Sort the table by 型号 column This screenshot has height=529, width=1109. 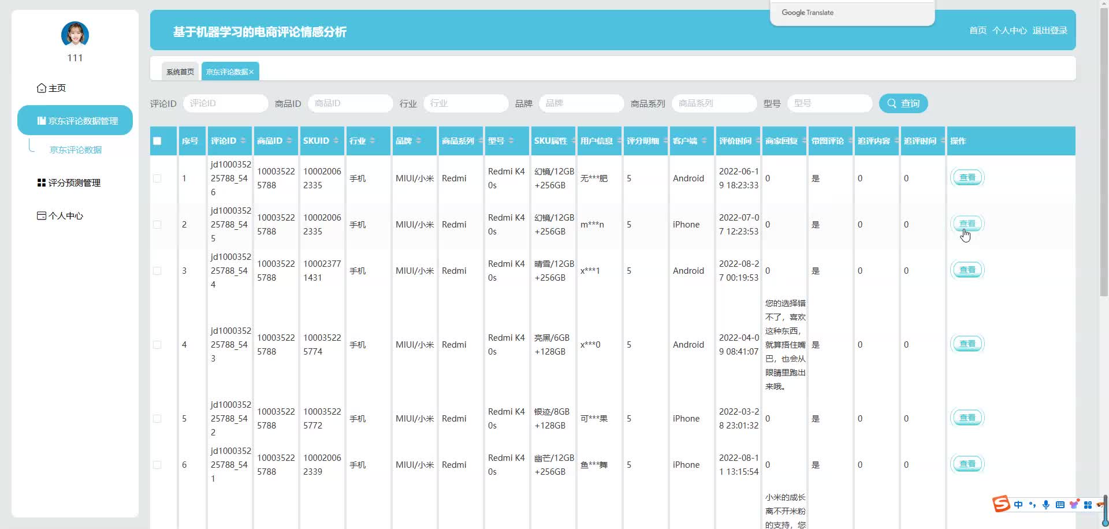511,141
